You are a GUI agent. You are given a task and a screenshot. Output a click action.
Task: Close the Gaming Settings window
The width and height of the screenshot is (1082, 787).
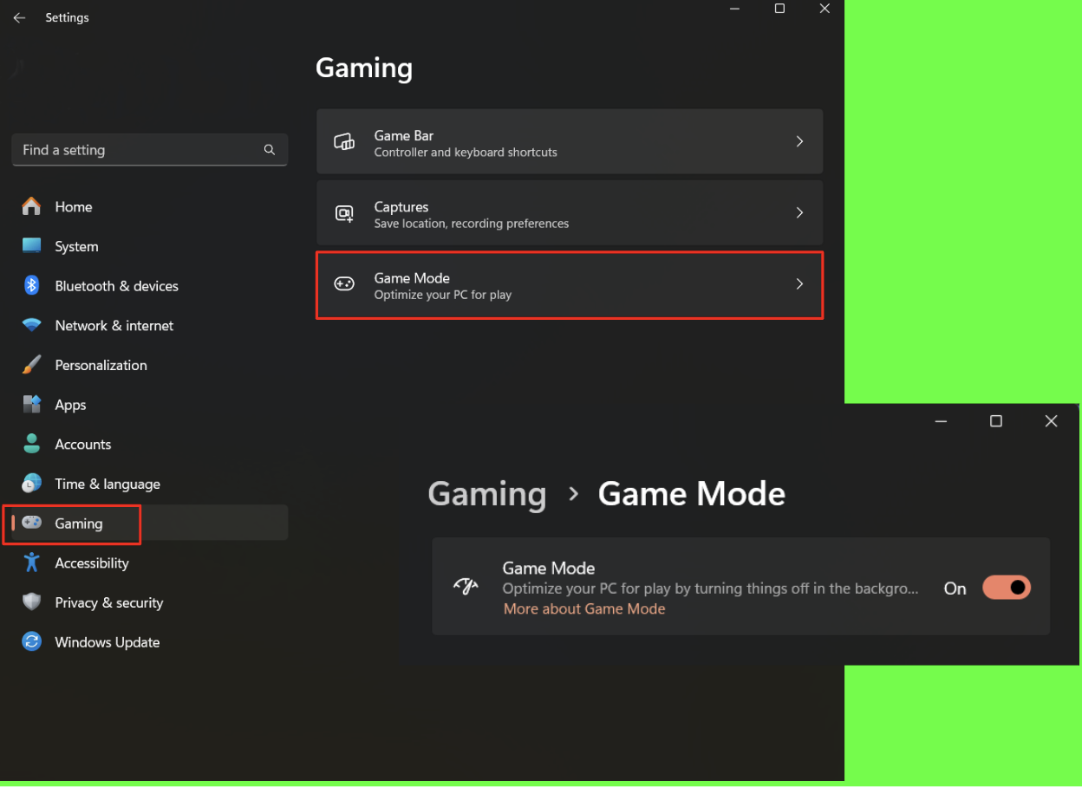pos(825,9)
